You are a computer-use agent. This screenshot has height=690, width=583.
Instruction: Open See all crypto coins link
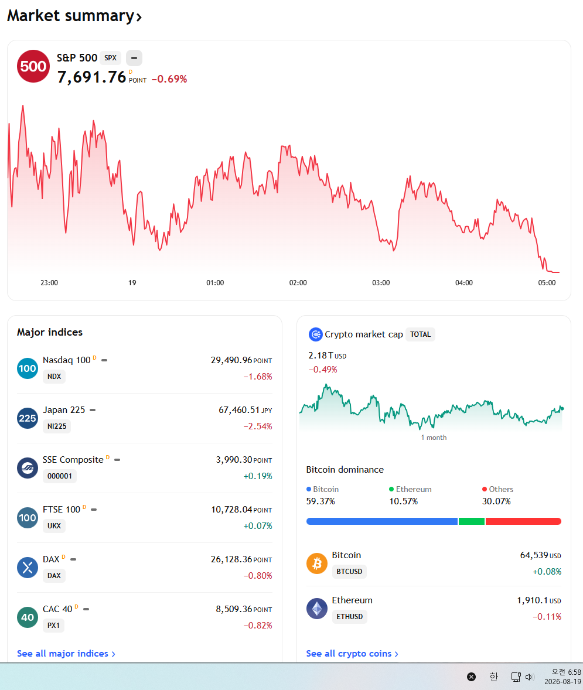coord(352,654)
